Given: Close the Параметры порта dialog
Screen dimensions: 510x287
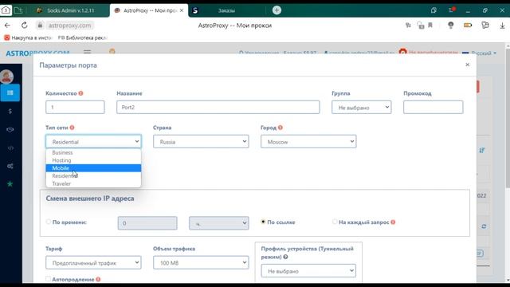Looking at the screenshot, I should click(468, 65).
